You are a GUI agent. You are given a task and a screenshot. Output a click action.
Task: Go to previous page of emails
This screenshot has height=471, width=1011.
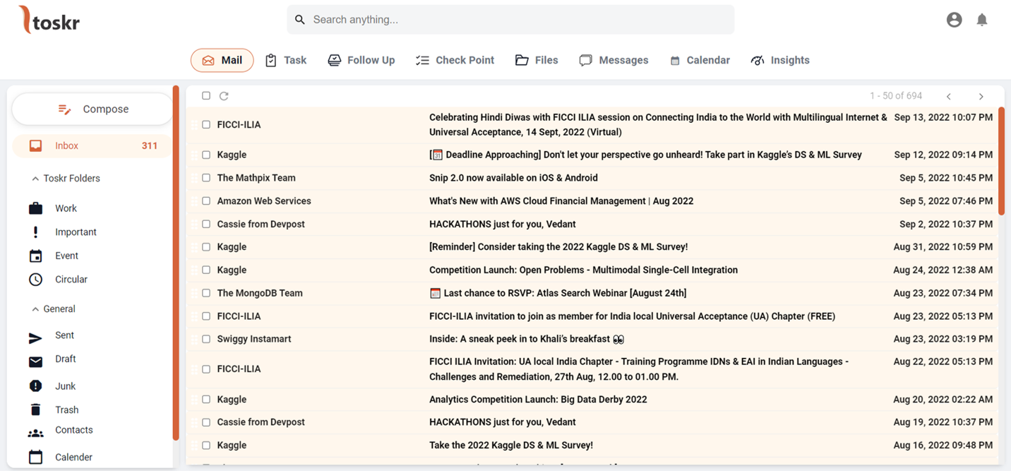[949, 96]
